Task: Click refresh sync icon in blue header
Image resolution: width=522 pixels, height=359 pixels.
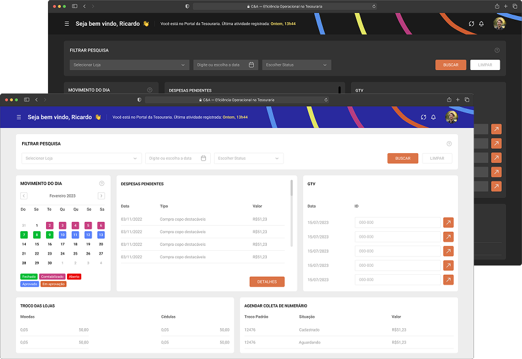Action: tap(424, 117)
